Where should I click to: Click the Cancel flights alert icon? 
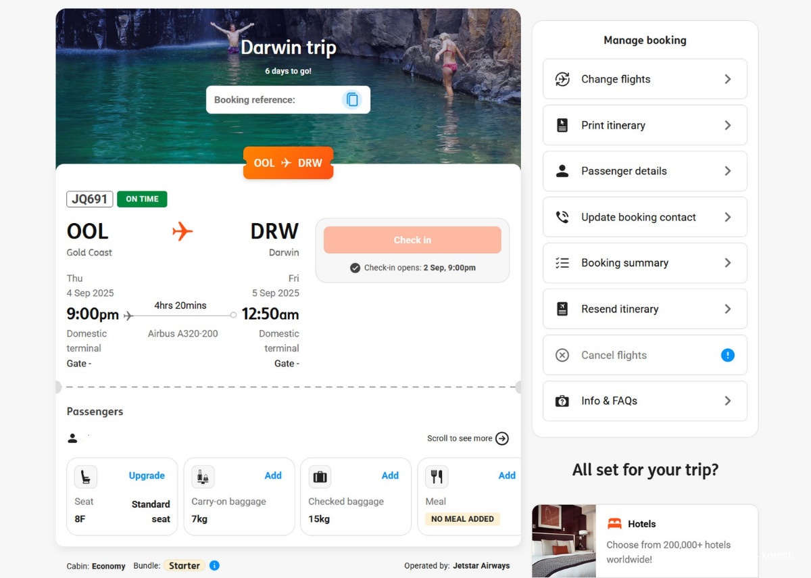[727, 355]
